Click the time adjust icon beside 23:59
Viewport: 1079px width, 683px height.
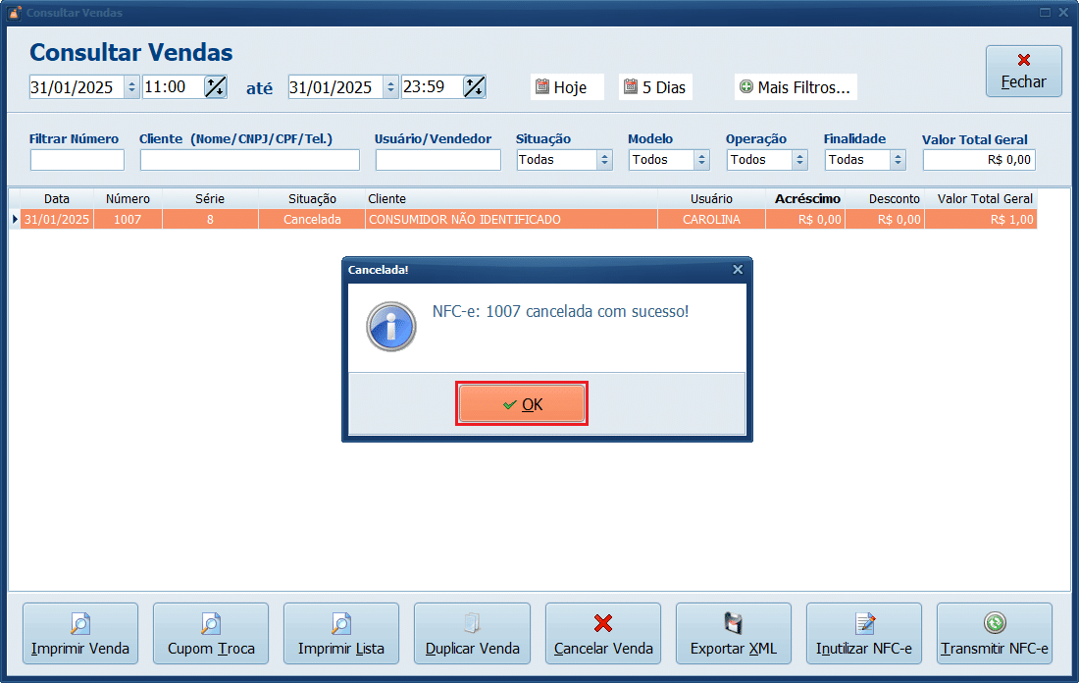474,86
